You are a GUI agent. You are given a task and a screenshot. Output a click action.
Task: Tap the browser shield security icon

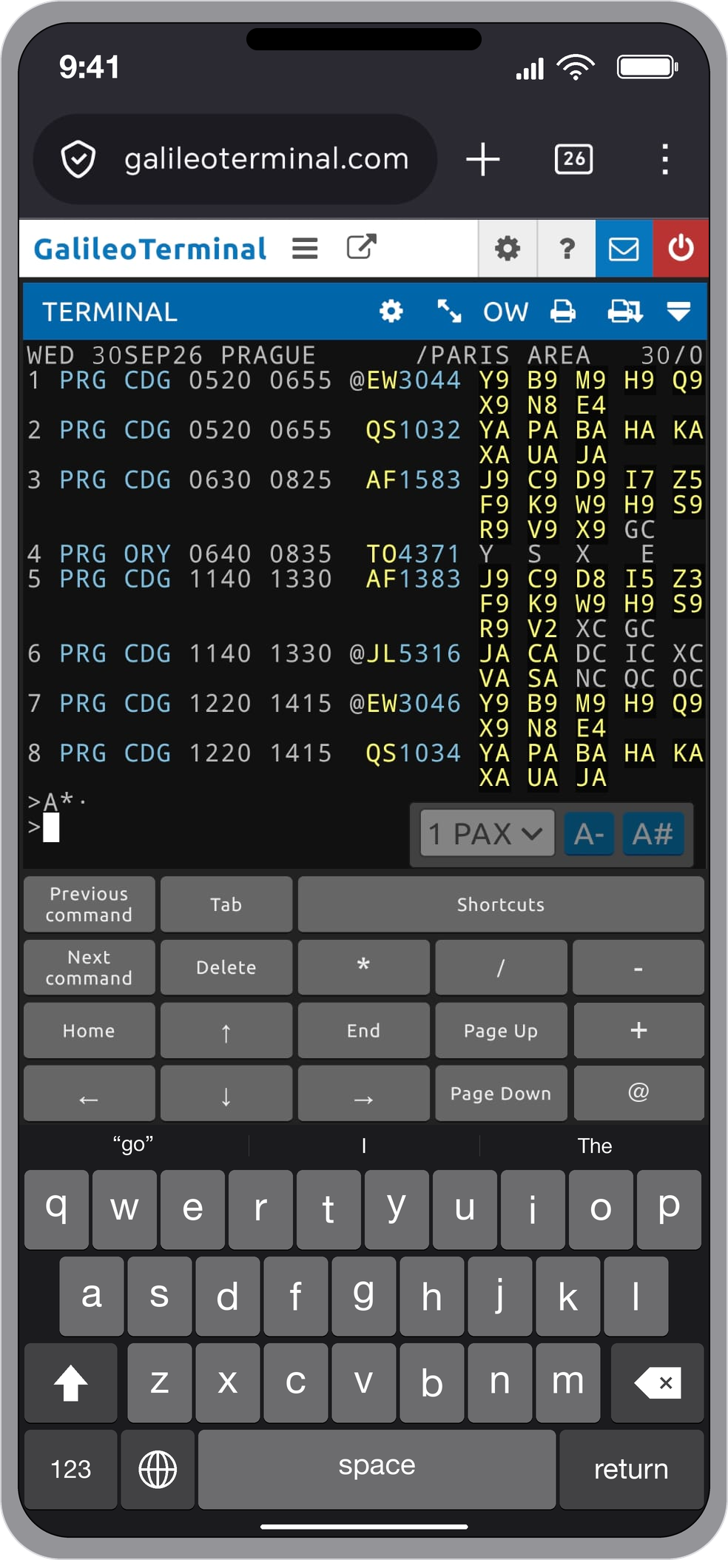point(78,158)
